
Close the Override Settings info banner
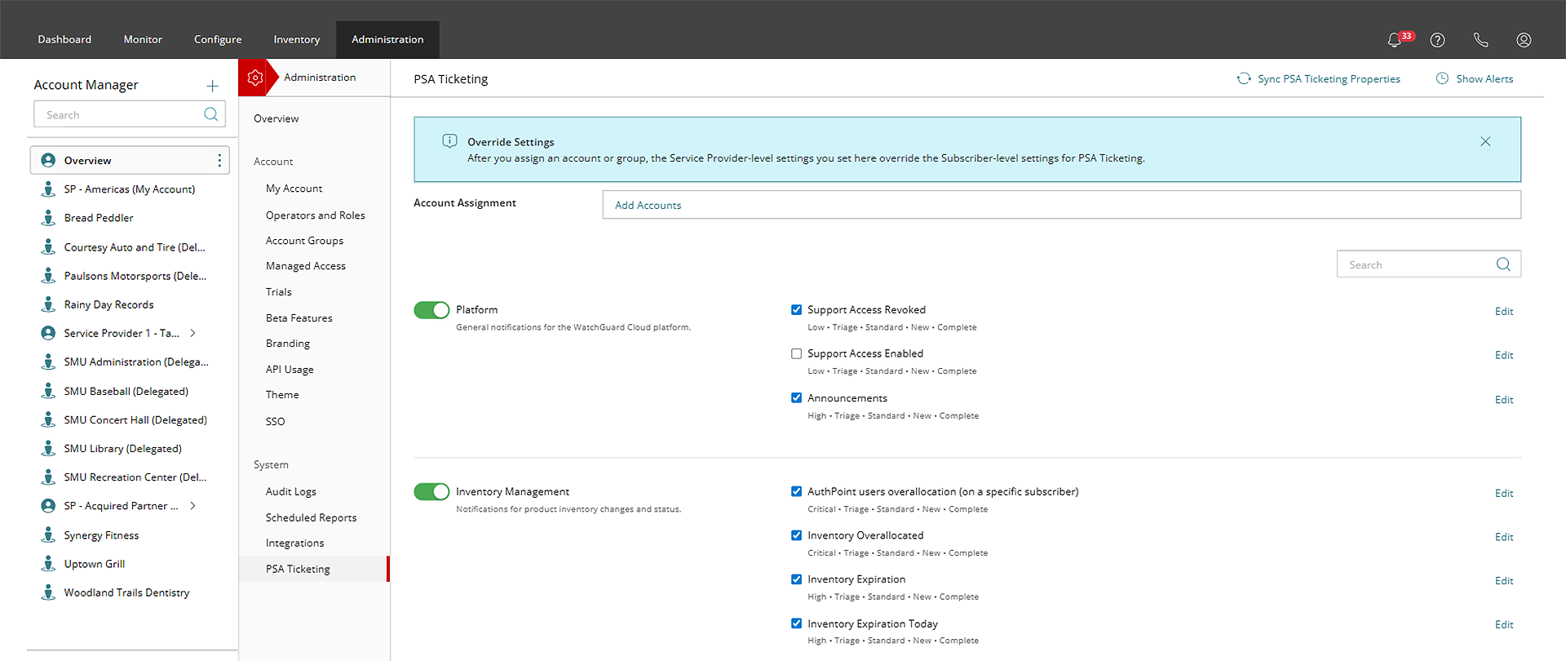coord(1485,141)
